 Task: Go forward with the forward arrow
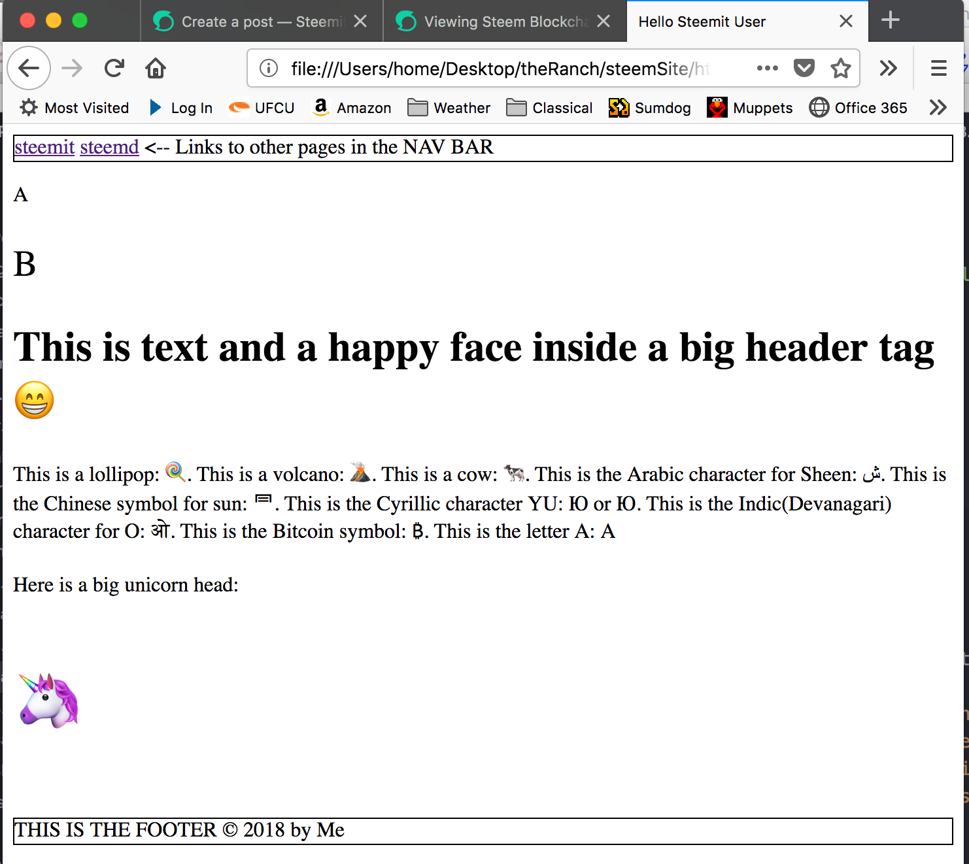(x=72, y=68)
